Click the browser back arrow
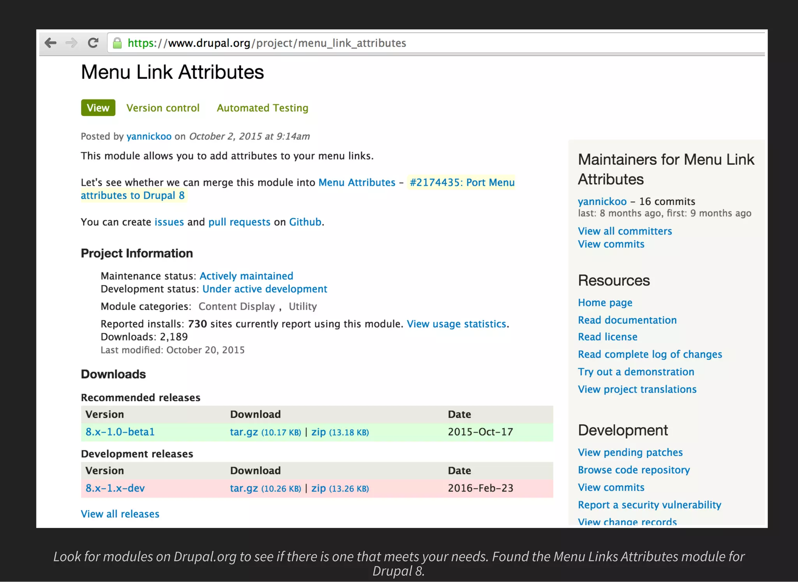 [51, 43]
